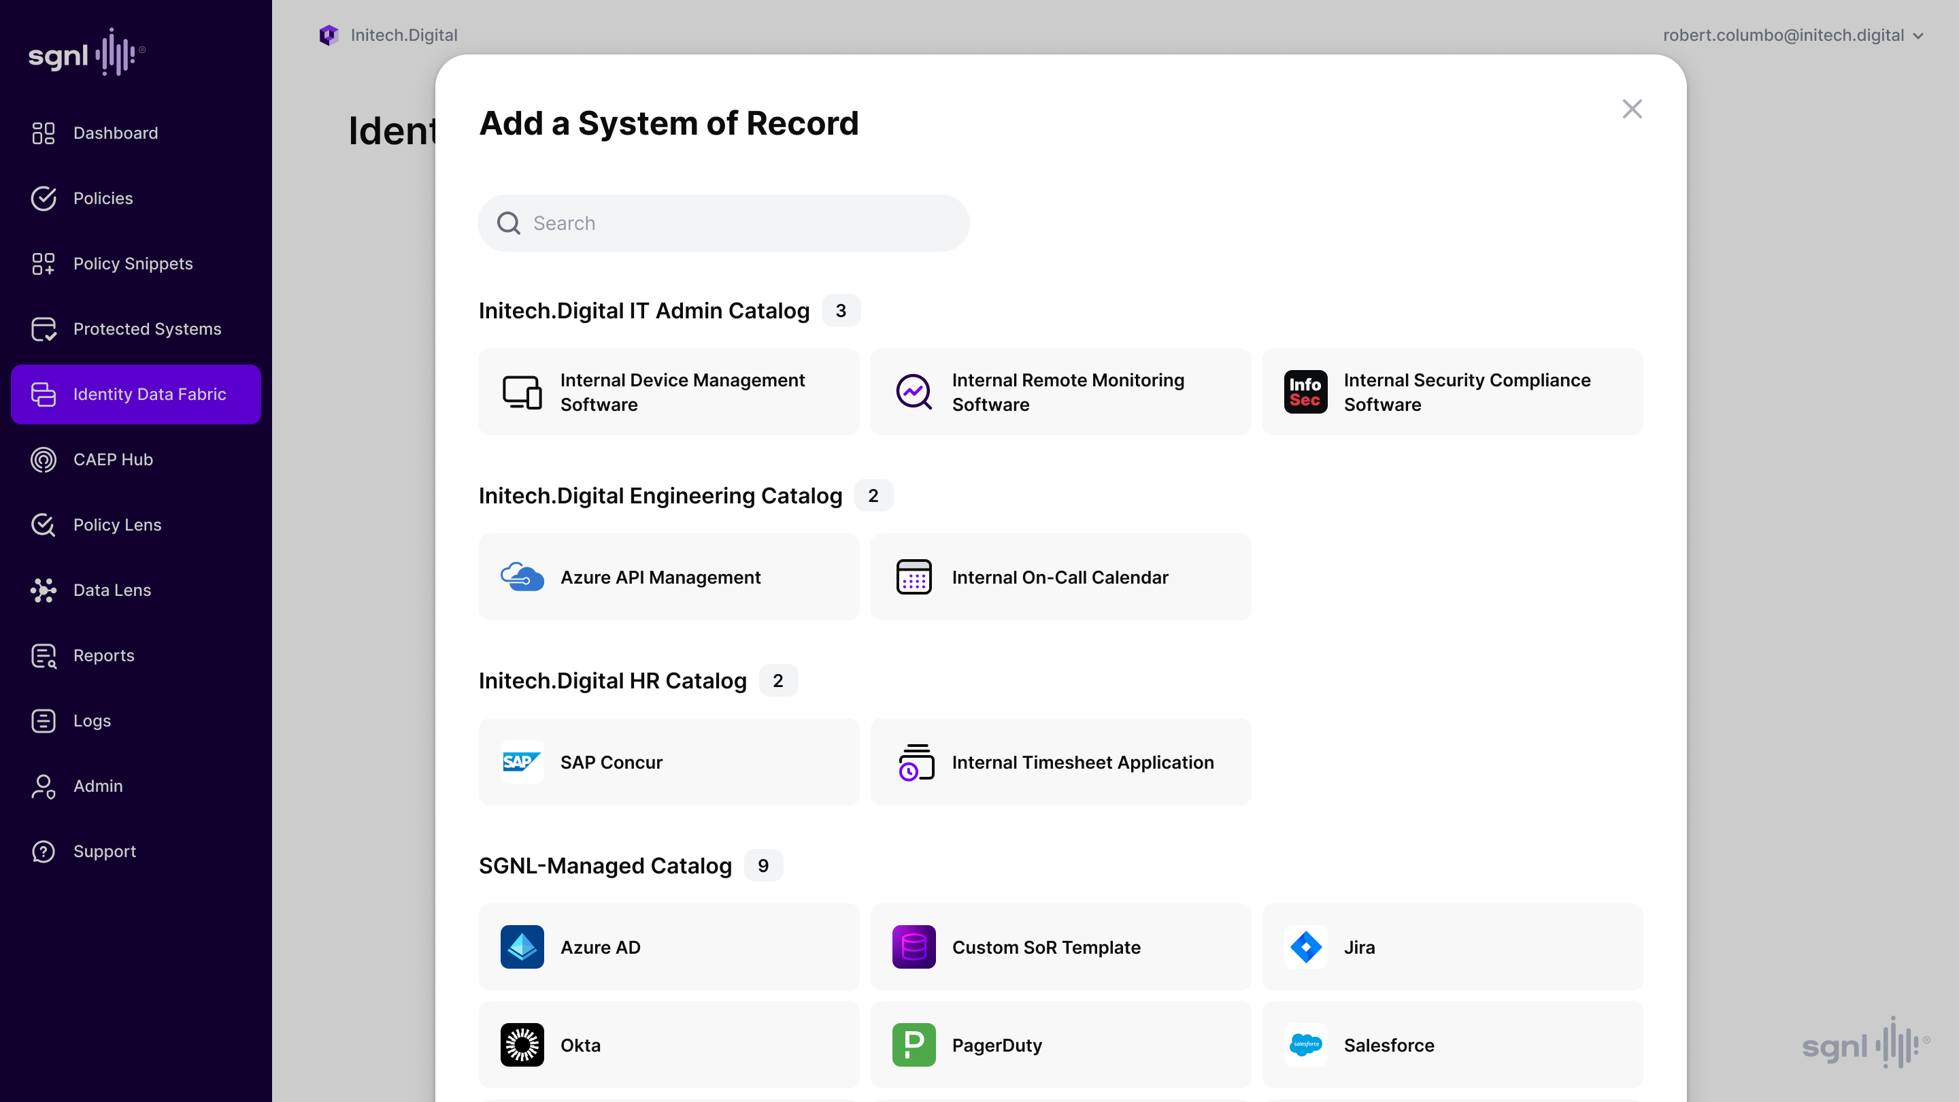
Task: Click the Jira diamond icon
Action: click(1305, 947)
